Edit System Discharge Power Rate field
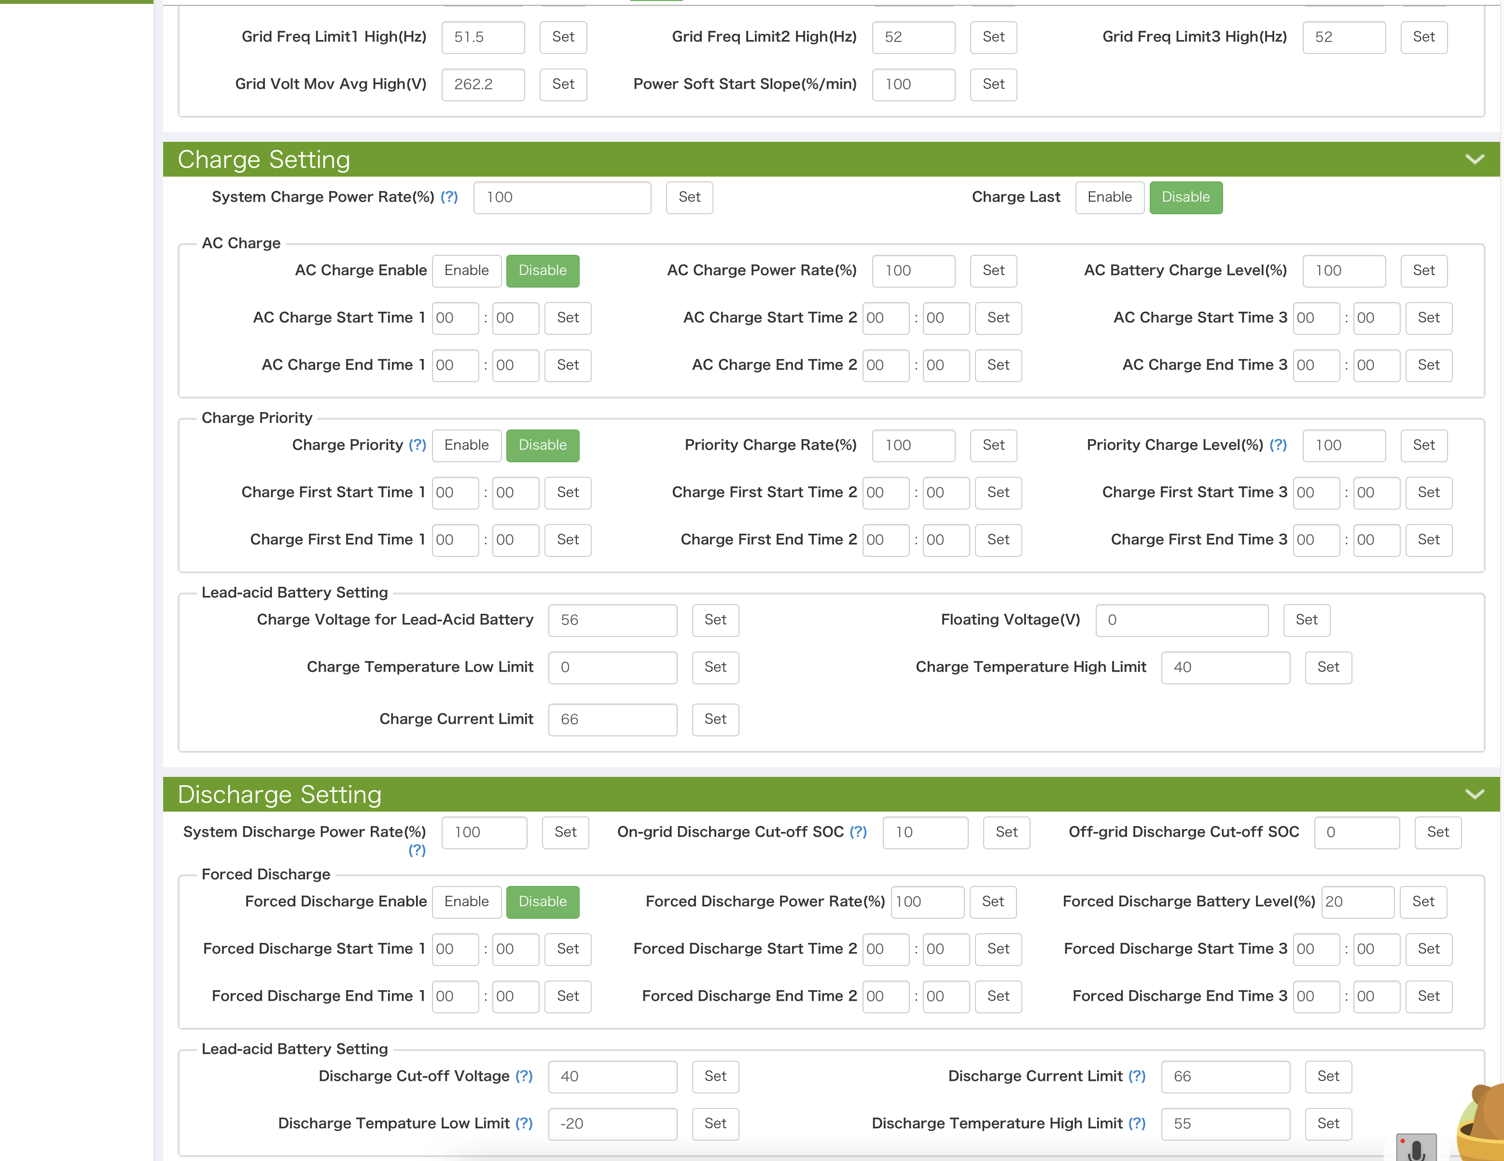This screenshot has width=1504, height=1161. (484, 832)
